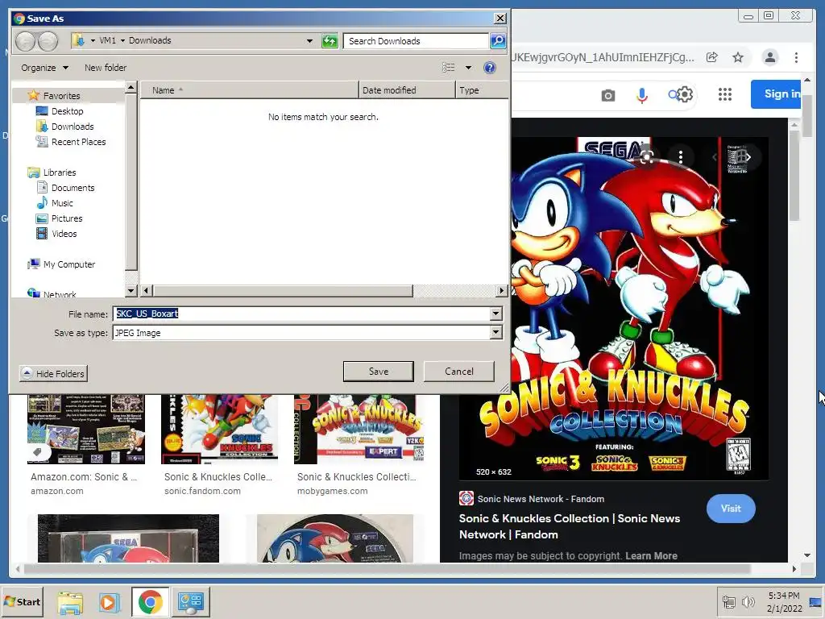Viewport: 825px width, 619px height.
Task: Click the VM1 breadcrumb in address bar
Action: tap(107, 40)
